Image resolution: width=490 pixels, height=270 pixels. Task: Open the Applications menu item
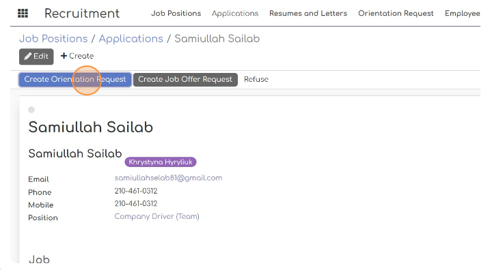click(x=235, y=14)
